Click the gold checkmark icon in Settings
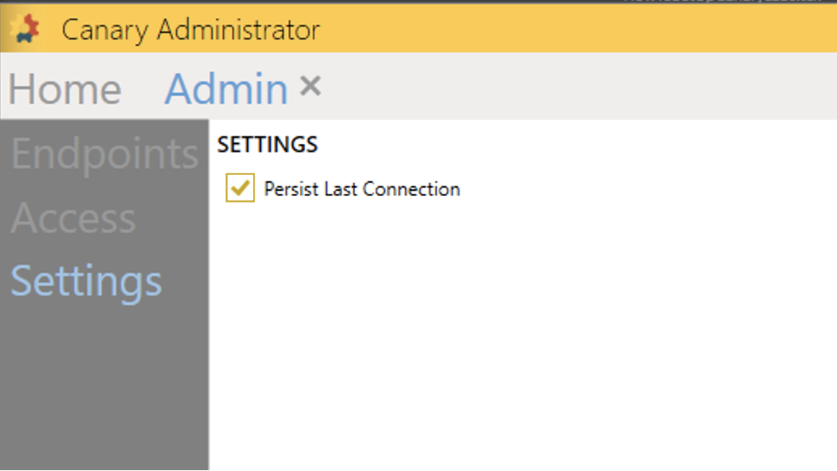This screenshot has height=471, width=837. click(240, 189)
